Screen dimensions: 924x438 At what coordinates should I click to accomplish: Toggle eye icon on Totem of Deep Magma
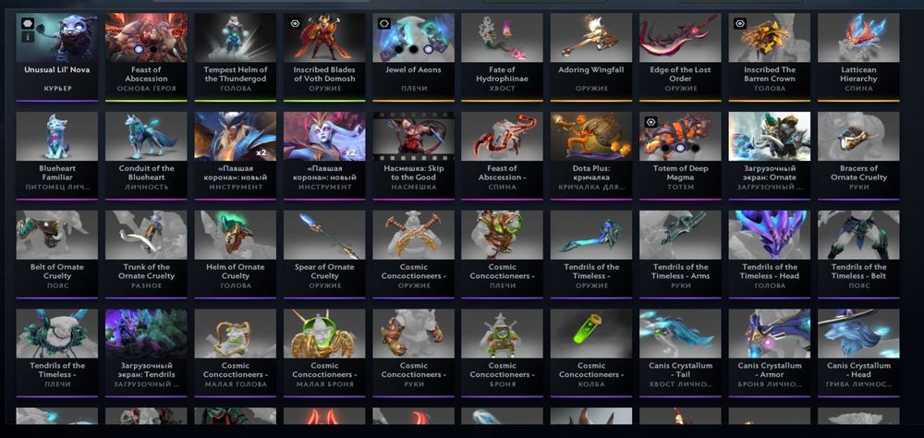[x=651, y=122]
